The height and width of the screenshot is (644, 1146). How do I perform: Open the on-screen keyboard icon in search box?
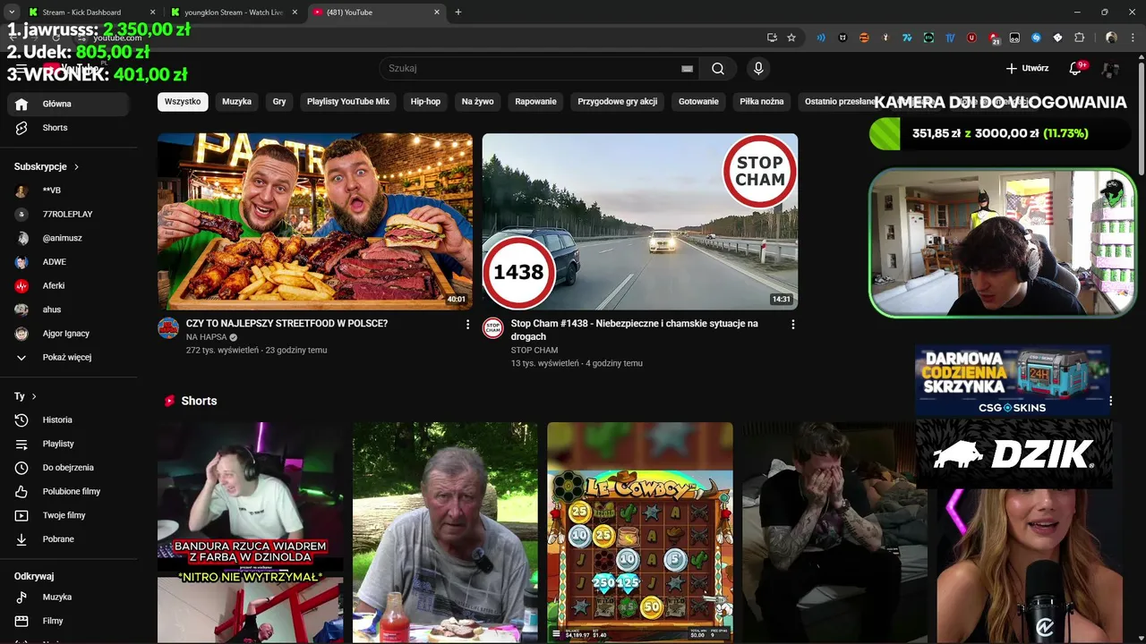point(687,68)
